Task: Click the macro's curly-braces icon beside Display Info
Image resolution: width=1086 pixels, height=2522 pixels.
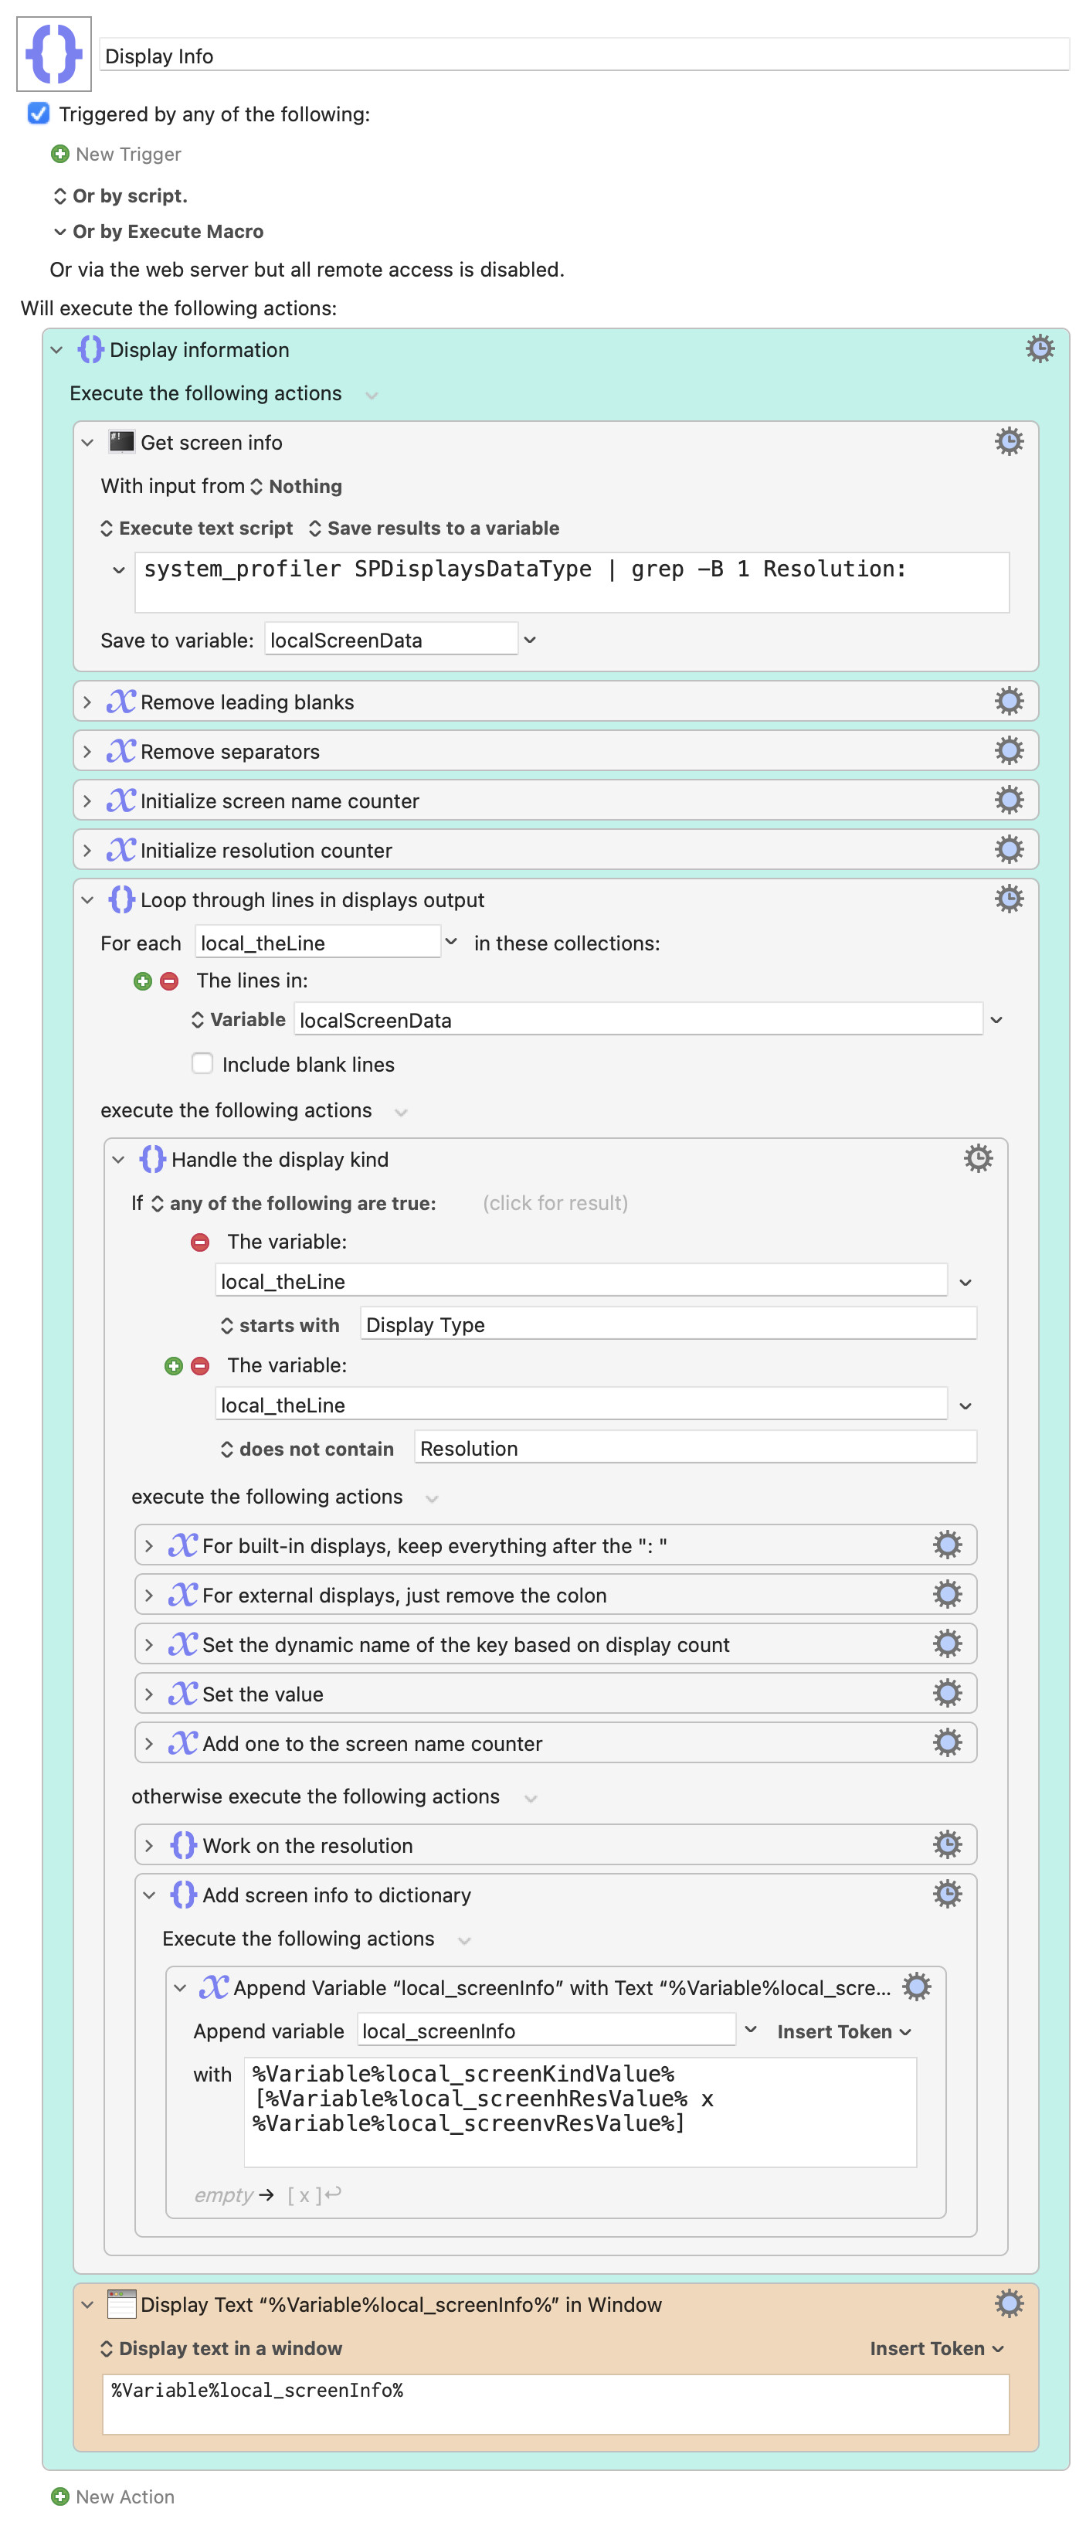Action: (x=54, y=54)
